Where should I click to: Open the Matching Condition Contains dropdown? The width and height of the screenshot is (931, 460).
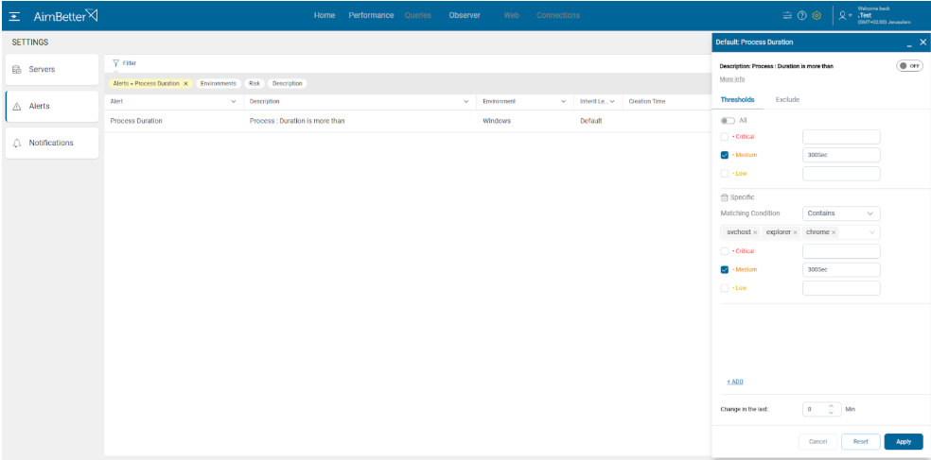841,213
